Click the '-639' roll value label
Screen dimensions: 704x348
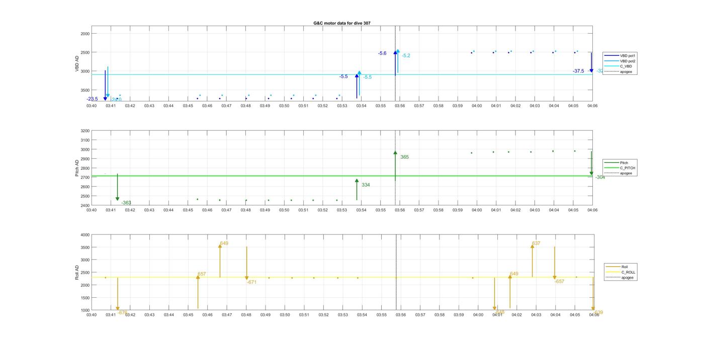[598, 312]
